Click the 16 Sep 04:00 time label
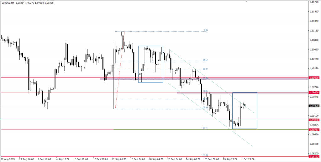The width and height of the screenshot is (321, 162). click(138, 159)
